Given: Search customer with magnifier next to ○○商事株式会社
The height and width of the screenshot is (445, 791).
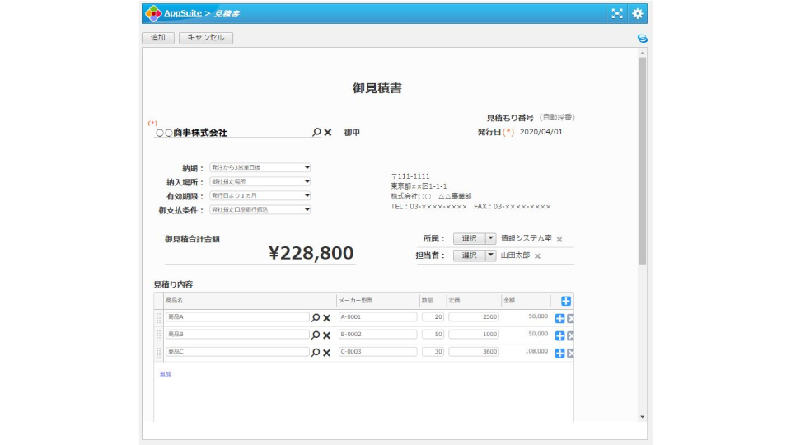Looking at the screenshot, I should pyautogui.click(x=316, y=132).
